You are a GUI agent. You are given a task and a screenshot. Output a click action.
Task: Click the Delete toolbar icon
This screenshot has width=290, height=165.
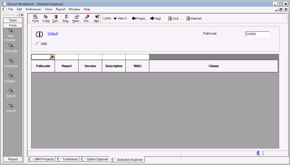(56, 18)
